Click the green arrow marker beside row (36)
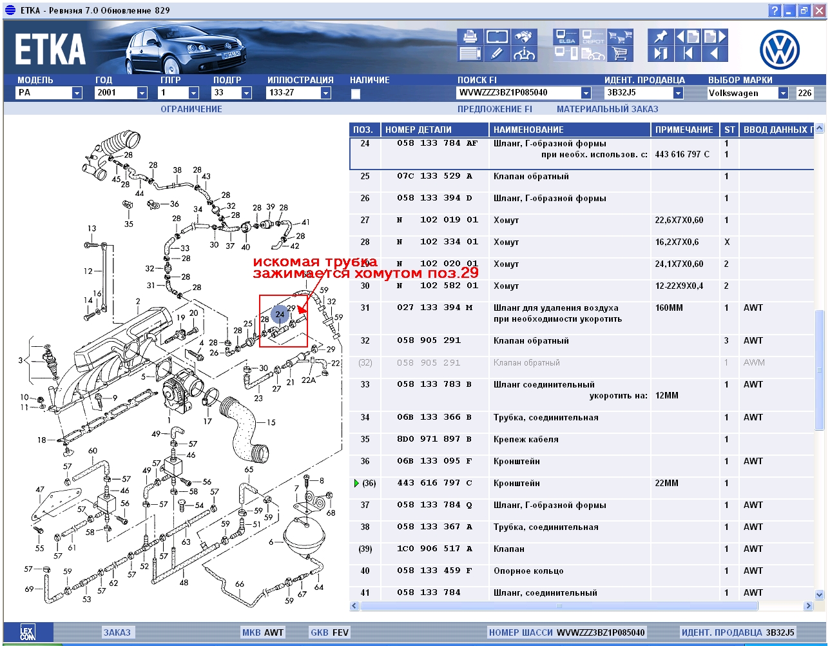Viewport: 830px width, 646px height. point(355,483)
